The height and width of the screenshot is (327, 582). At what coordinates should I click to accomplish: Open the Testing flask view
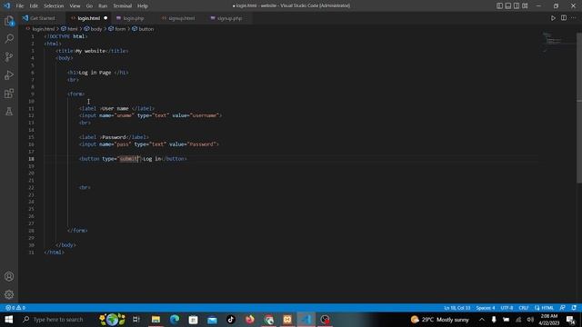(9, 111)
